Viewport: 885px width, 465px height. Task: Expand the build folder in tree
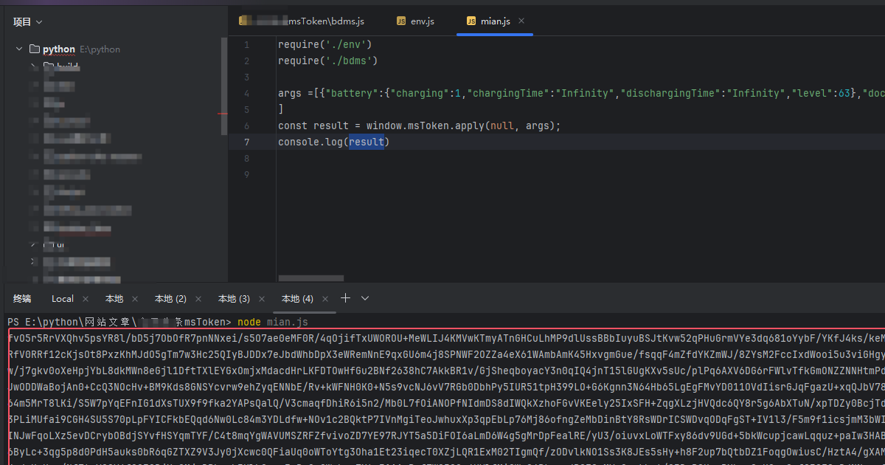(x=34, y=67)
